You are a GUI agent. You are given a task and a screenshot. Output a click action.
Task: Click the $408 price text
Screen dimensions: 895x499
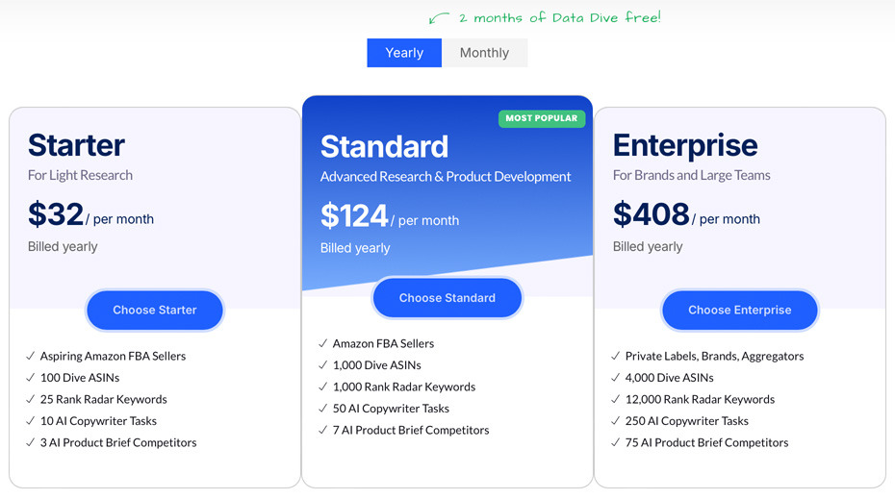coord(652,214)
